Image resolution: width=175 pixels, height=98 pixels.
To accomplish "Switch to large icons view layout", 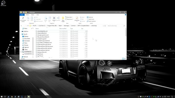I will (125, 59).
